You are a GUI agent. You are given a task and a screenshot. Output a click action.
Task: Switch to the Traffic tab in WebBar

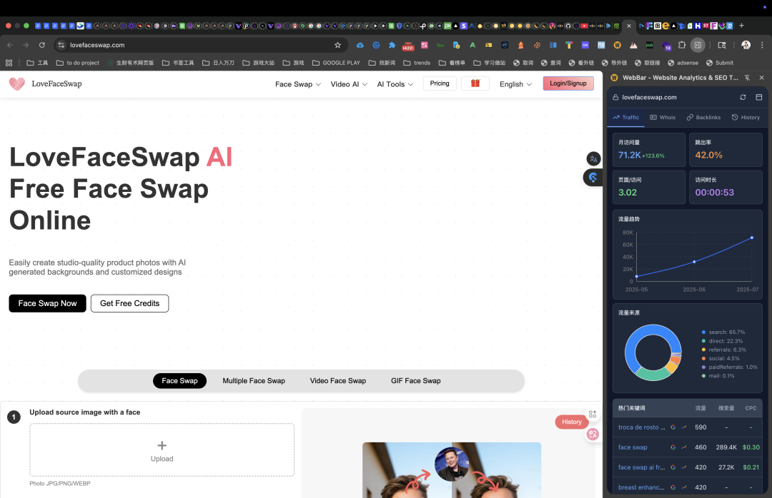(625, 118)
